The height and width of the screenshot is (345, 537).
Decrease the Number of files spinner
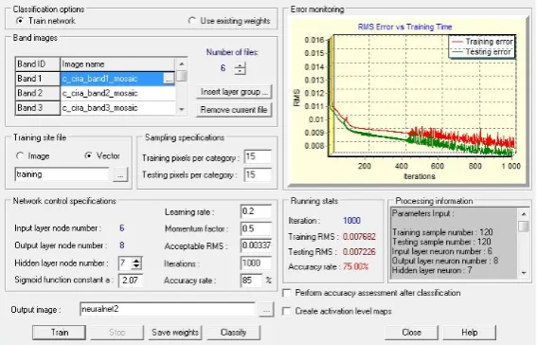click(240, 72)
